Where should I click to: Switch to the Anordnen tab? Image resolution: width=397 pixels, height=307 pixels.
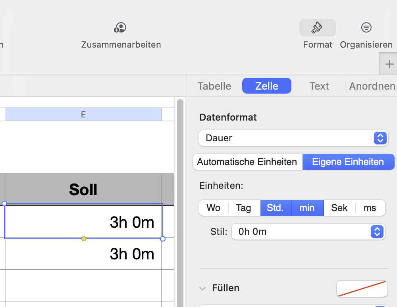click(372, 86)
